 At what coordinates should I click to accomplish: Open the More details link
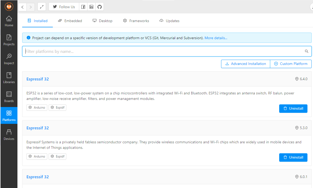click(x=216, y=38)
